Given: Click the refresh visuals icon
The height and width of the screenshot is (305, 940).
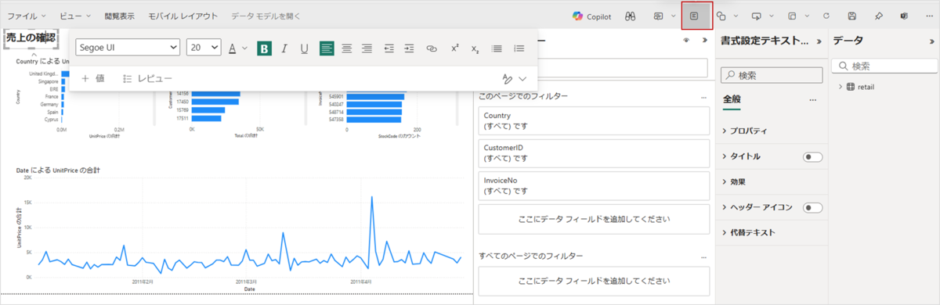Looking at the screenshot, I should (826, 16).
